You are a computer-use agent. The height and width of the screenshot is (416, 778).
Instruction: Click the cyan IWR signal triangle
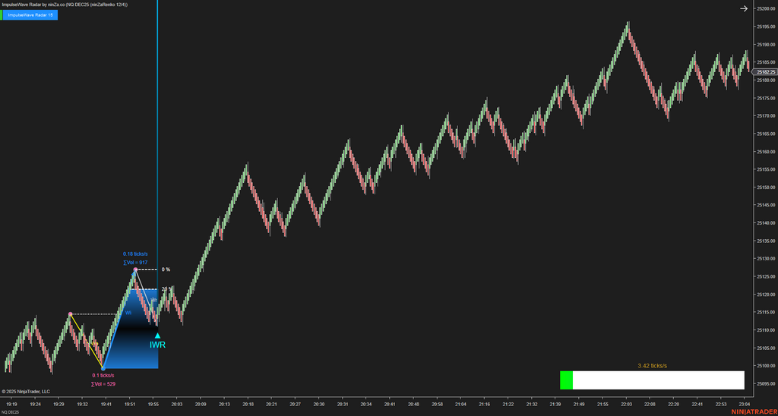157,336
